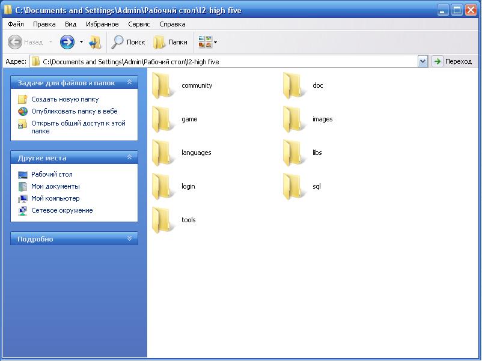Select the sql folder icon

click(293, 186)
